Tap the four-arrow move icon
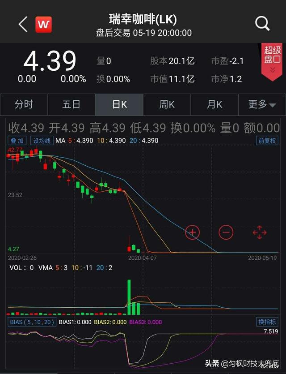Screen dimensions: 286x374 [x=259, y=232]
